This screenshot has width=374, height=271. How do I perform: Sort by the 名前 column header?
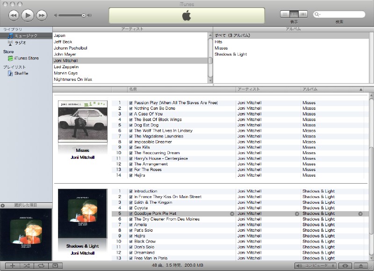pos(181,89)
